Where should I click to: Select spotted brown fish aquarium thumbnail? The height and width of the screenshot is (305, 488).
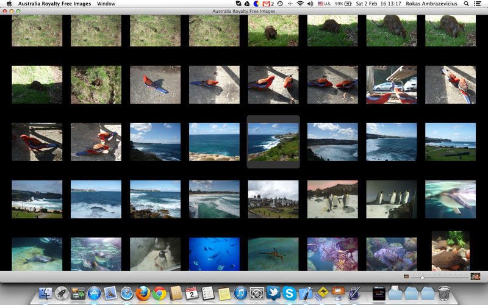450,251
